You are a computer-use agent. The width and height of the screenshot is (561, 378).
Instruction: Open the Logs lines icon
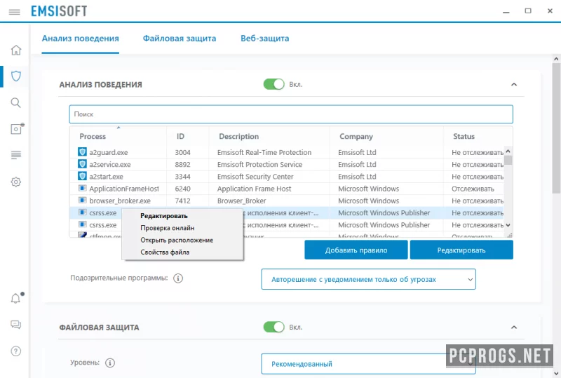coord(15,155)
